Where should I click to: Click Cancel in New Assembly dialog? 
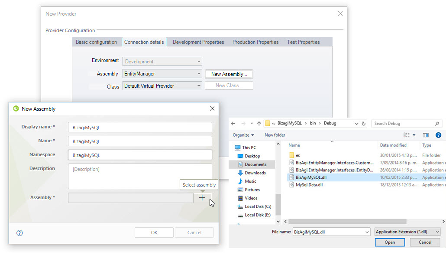point(194,233)
